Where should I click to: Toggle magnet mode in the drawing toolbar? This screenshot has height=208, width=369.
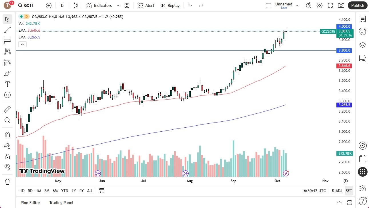tap(7, 134)
